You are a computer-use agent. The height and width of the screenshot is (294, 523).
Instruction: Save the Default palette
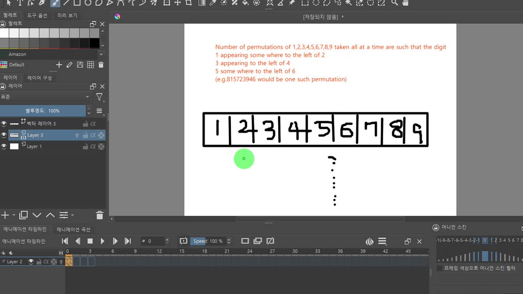80,65
